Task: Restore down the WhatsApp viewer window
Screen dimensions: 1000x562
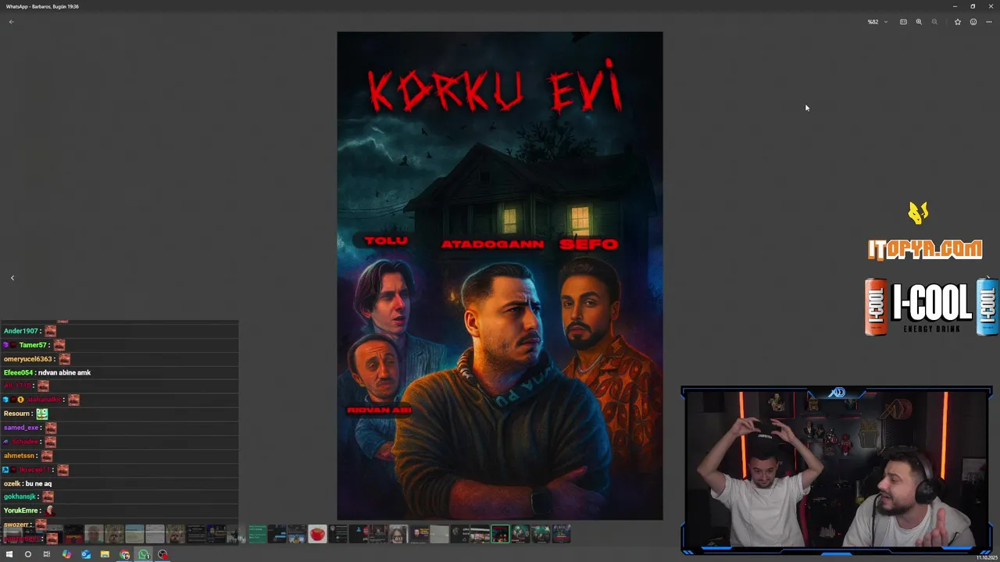Action: [x=973, y=6]
